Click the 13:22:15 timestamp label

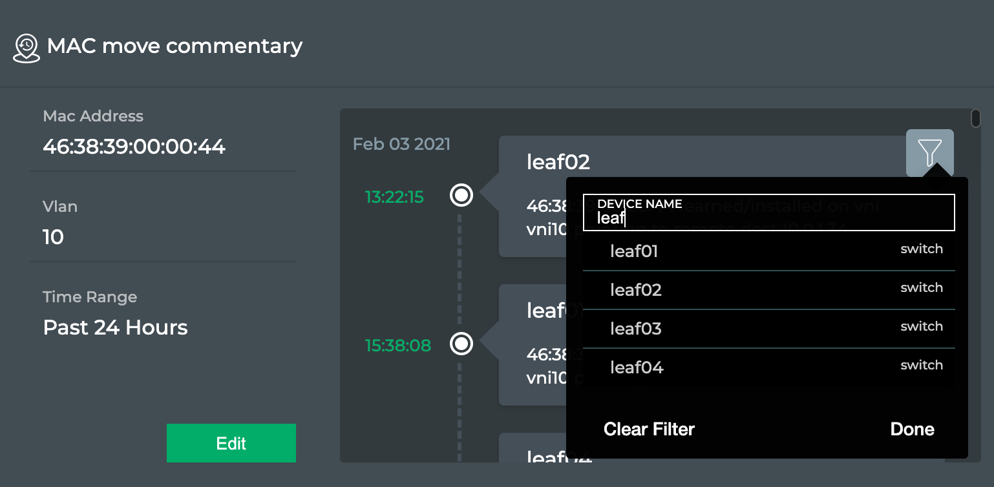coord(394,197)
